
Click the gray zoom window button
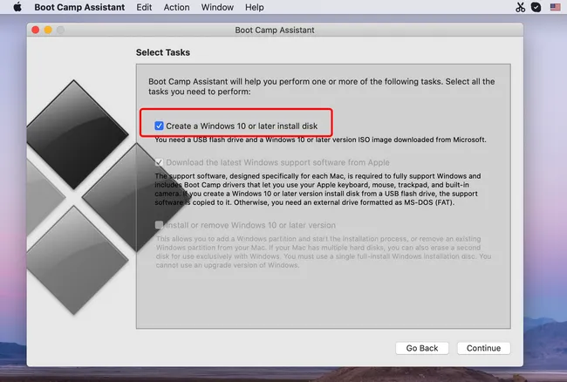[x=60, y=30]
